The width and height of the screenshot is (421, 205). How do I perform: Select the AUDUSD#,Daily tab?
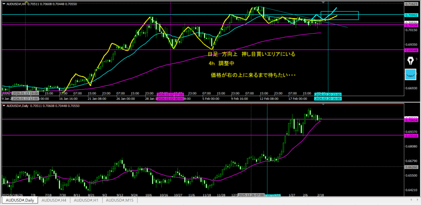tap(19, 200)
